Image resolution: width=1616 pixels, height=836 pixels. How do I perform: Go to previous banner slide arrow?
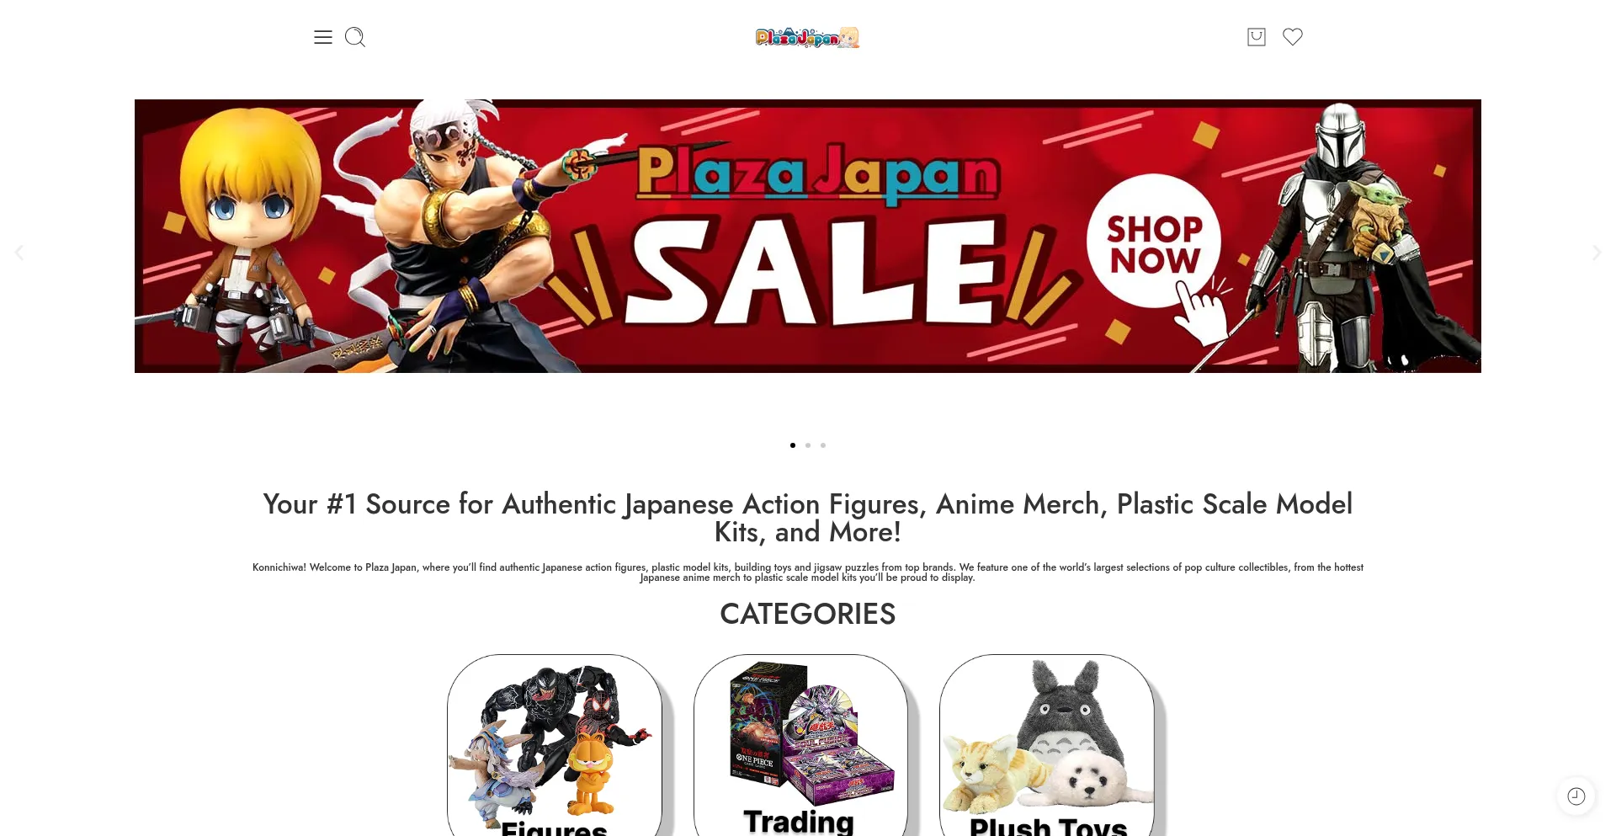coord(19,253)
